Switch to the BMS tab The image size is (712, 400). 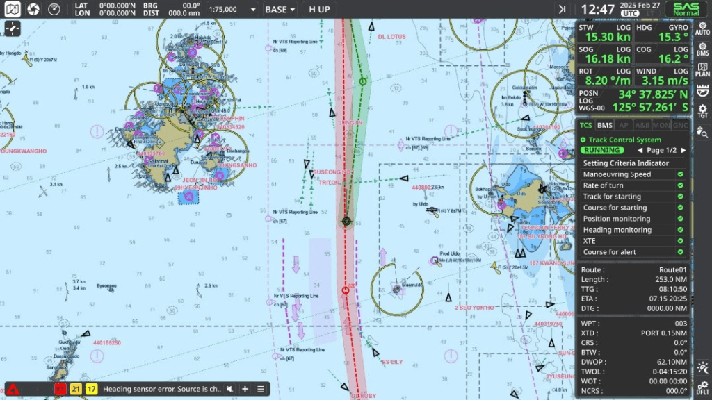604,125
